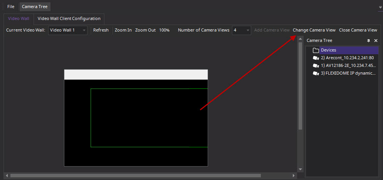Click the Refresh button

pyautogui.click(x=101, y=30)
